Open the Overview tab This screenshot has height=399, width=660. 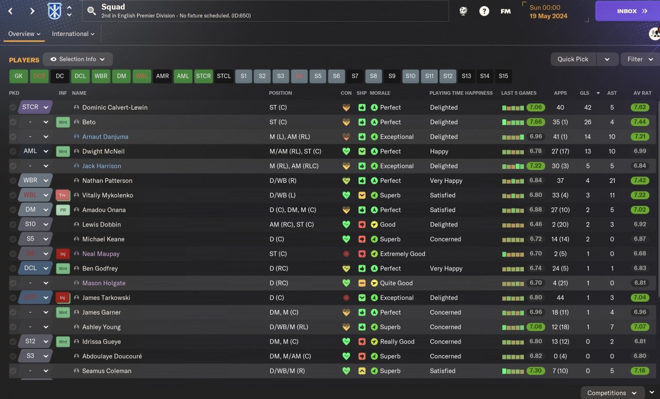click(24, 34)
